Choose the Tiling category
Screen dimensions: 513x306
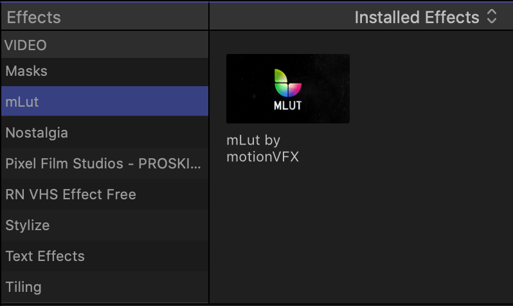[23, 287]
